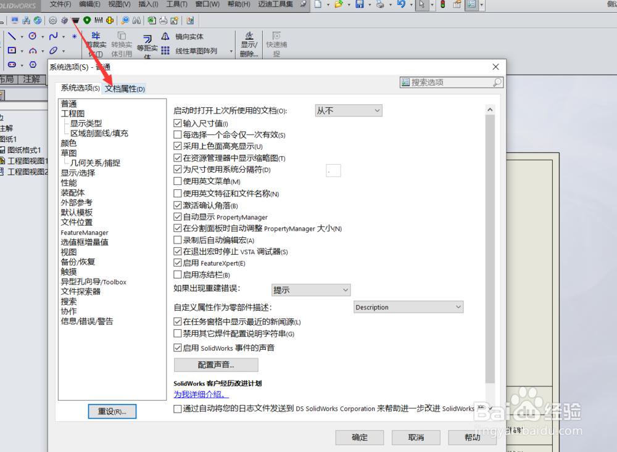The image size is (617, 452).
Task: Open the 迈迪工具集 menu
Action: click(x=275, y=4)
